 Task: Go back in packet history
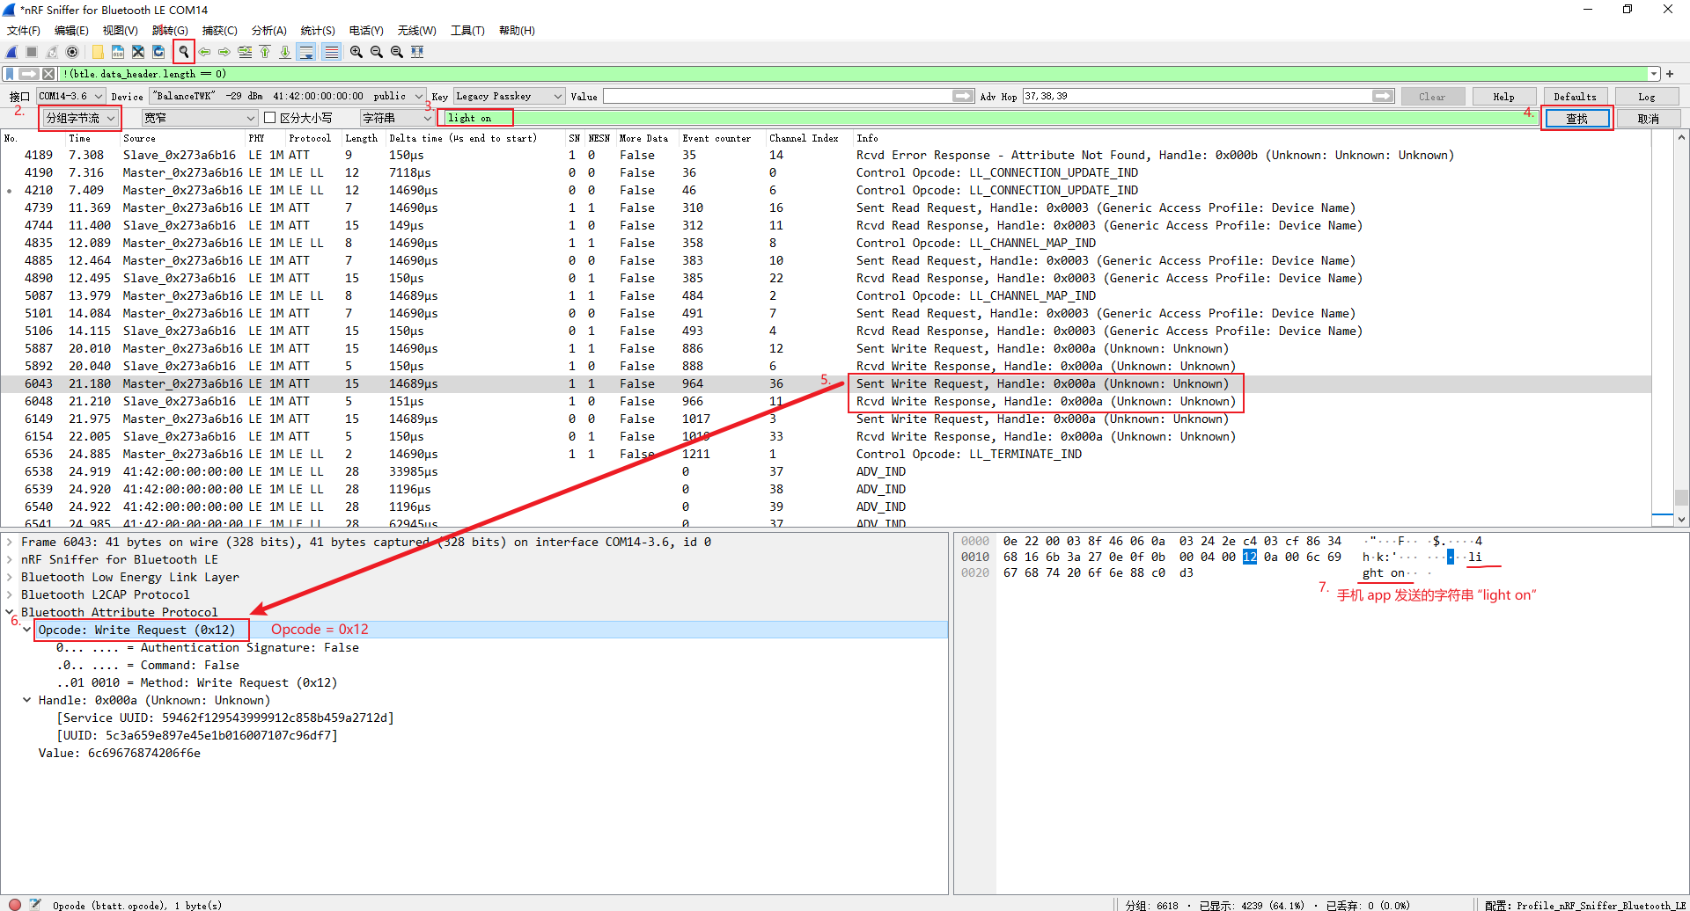204,52
